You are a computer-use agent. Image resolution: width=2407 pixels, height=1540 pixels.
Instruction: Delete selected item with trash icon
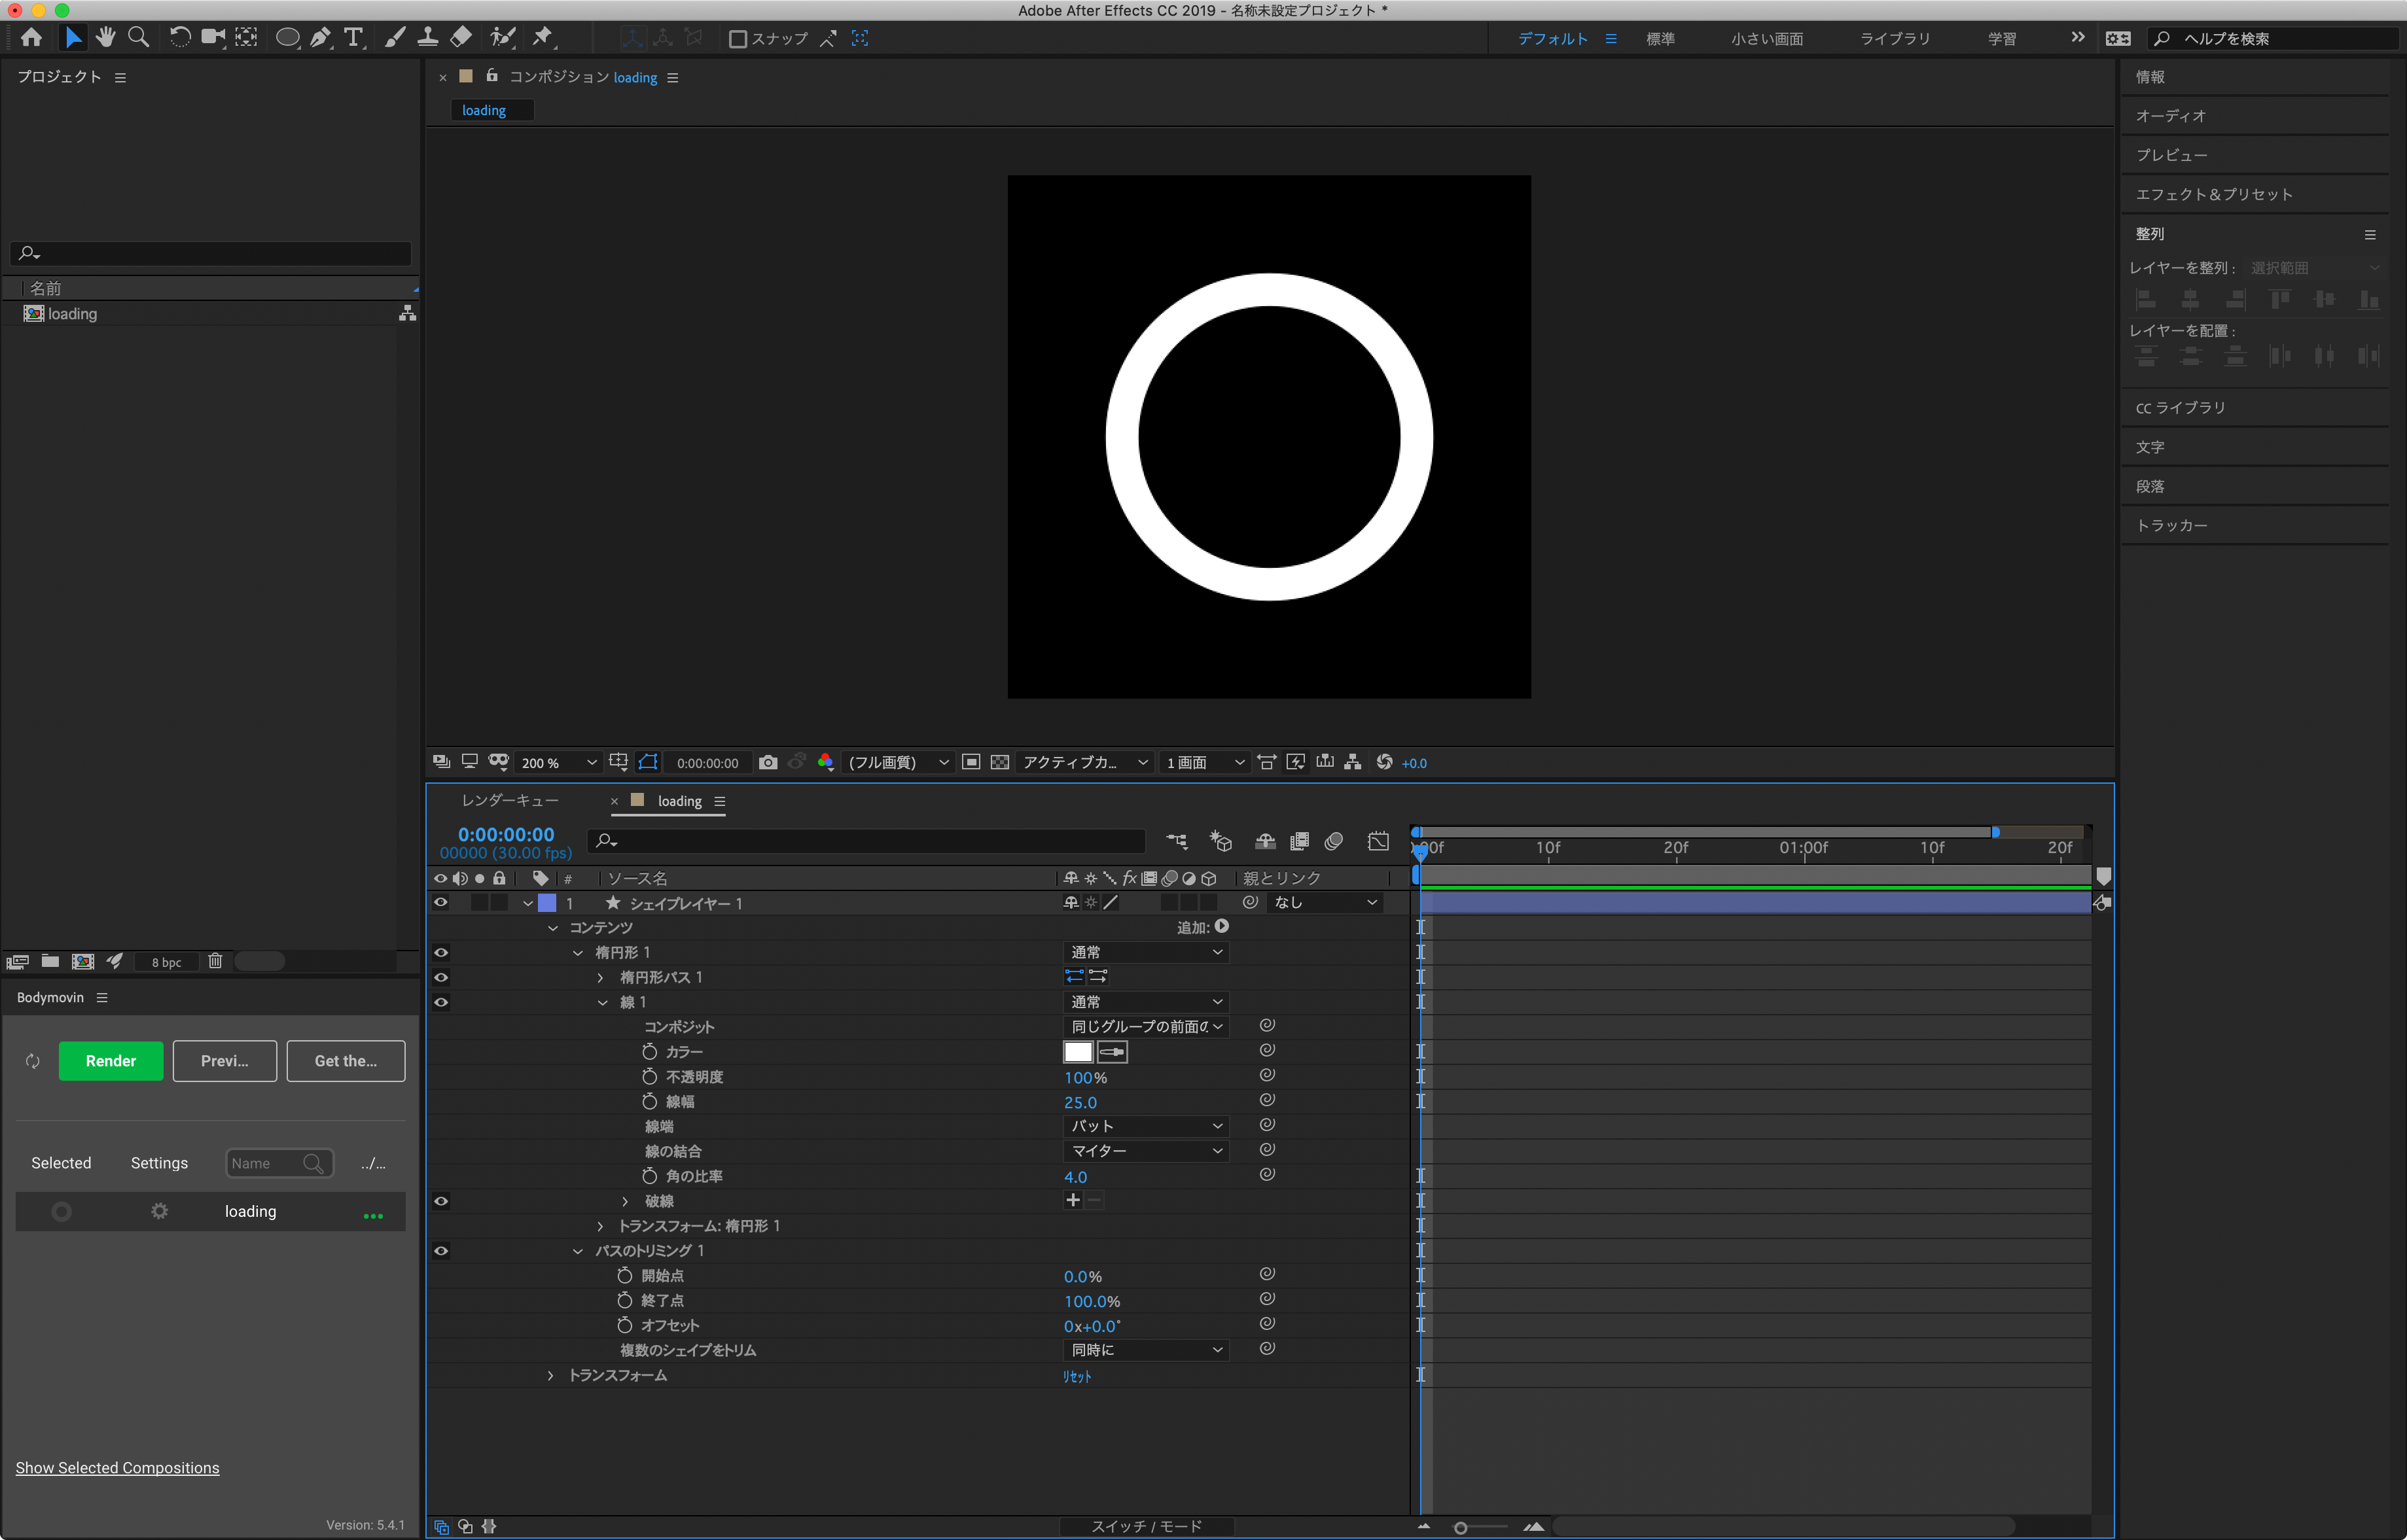[215, 962]
